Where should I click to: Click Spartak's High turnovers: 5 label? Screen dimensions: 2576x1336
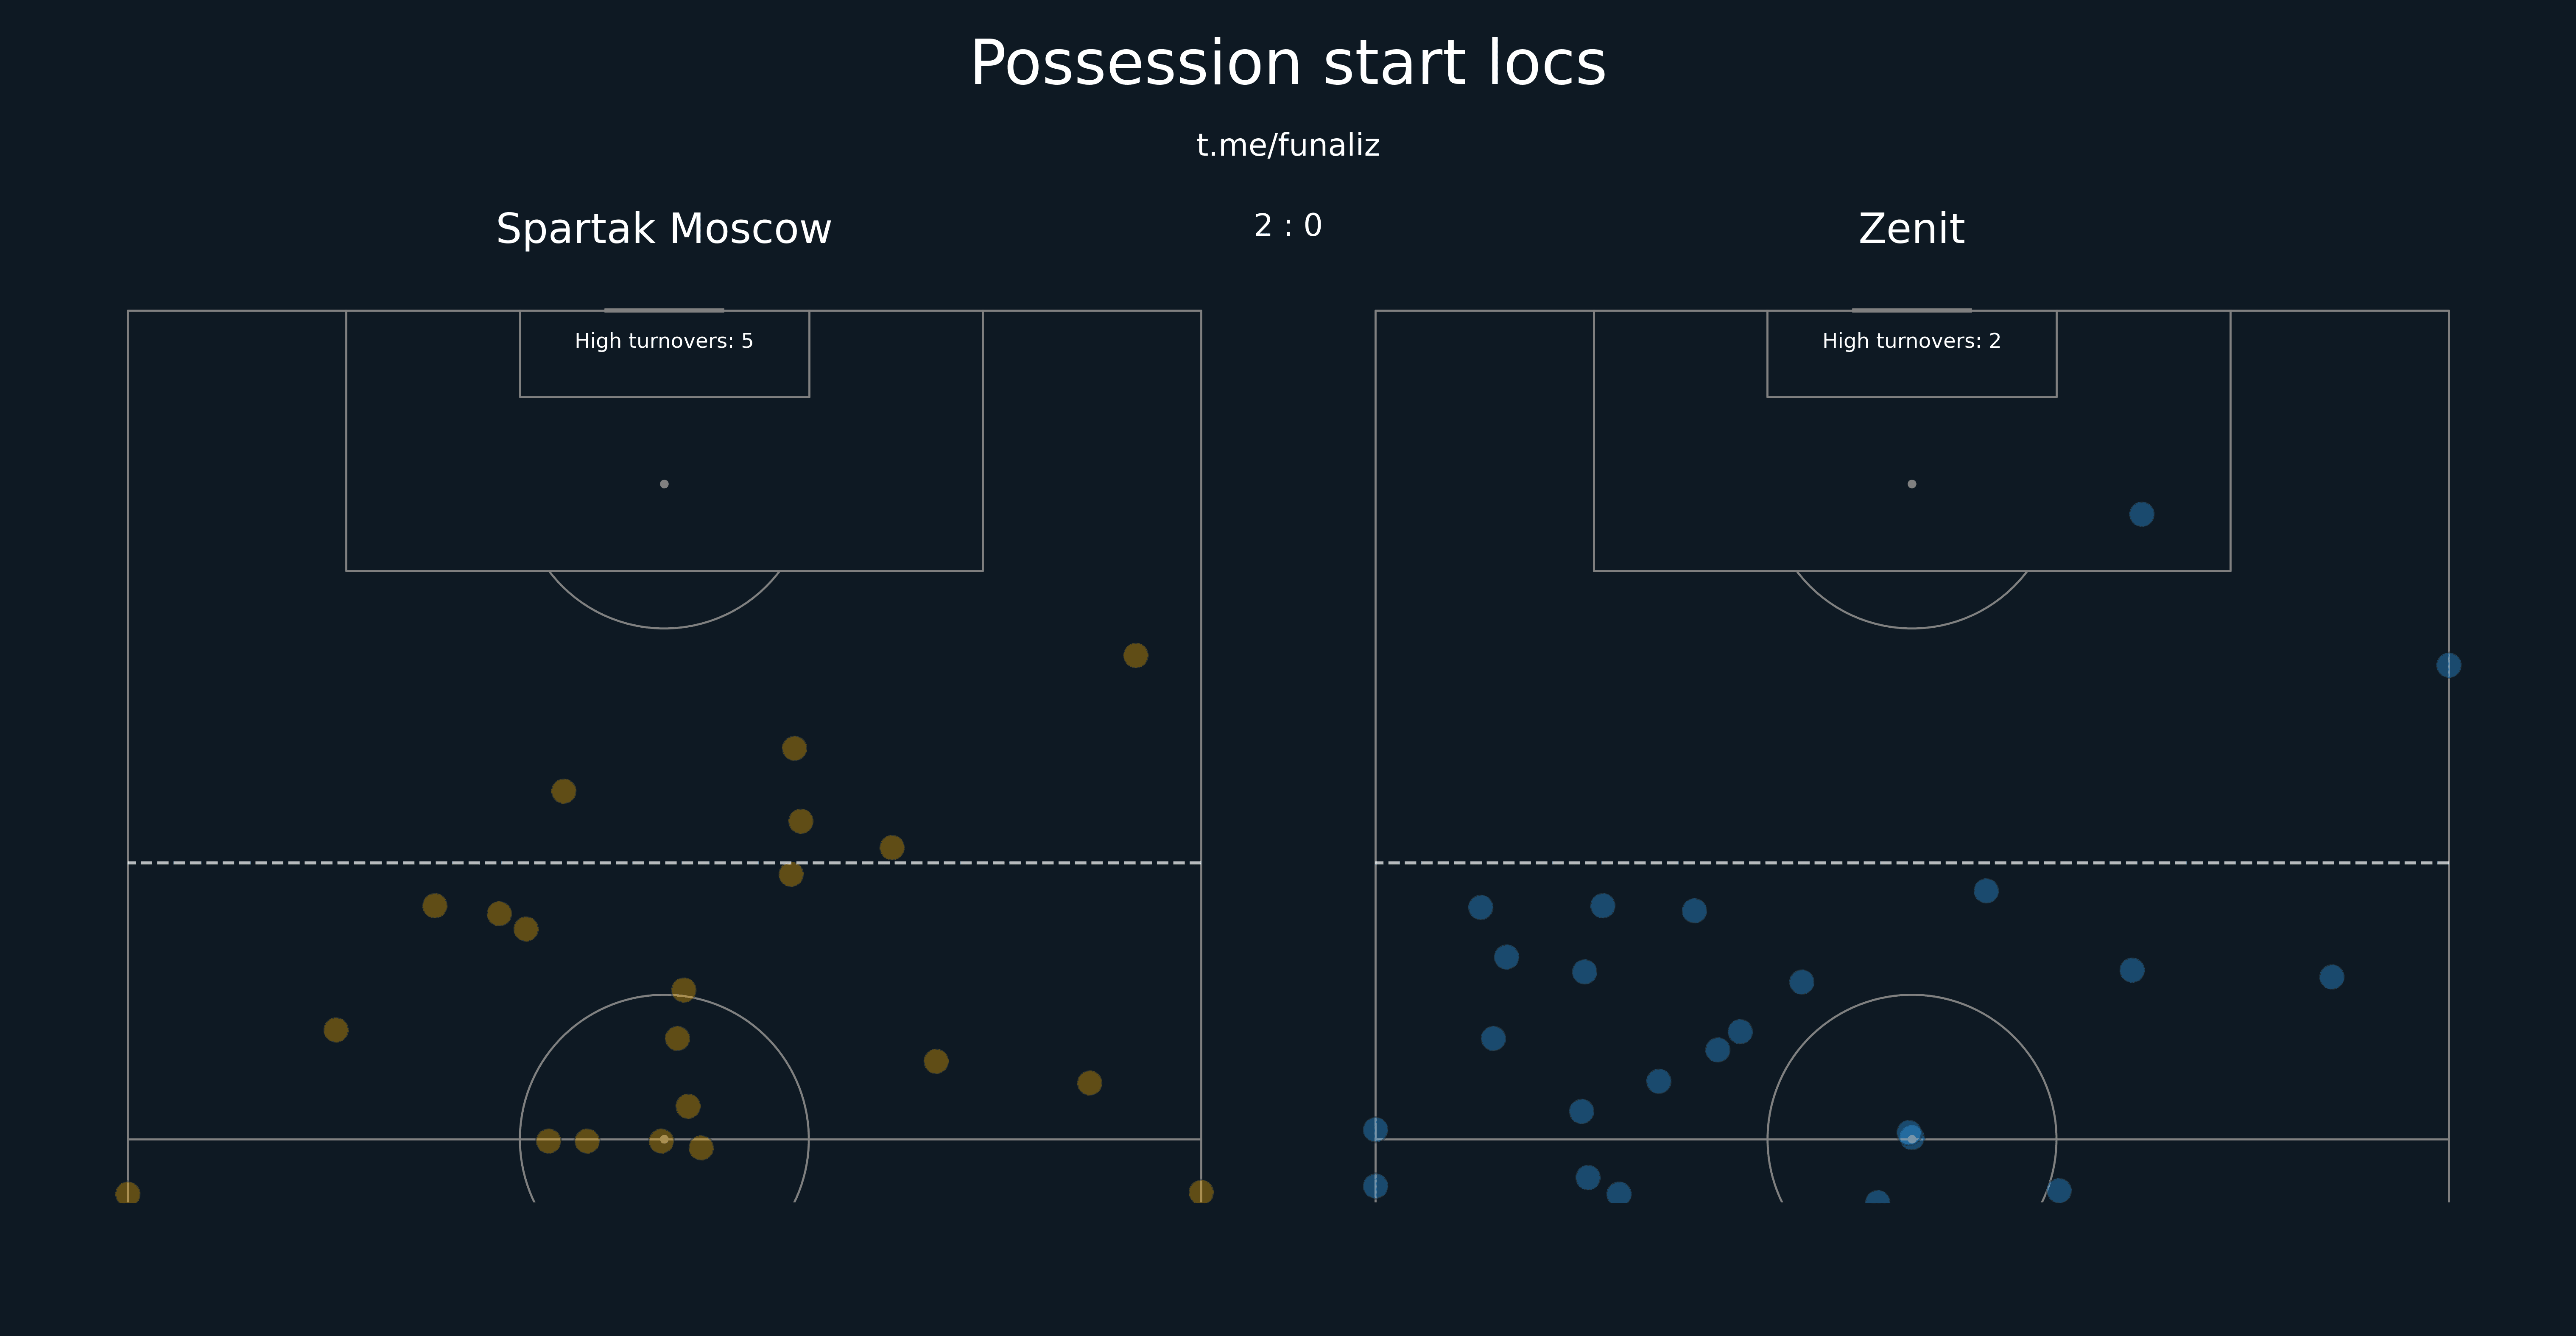coord(664,341)
